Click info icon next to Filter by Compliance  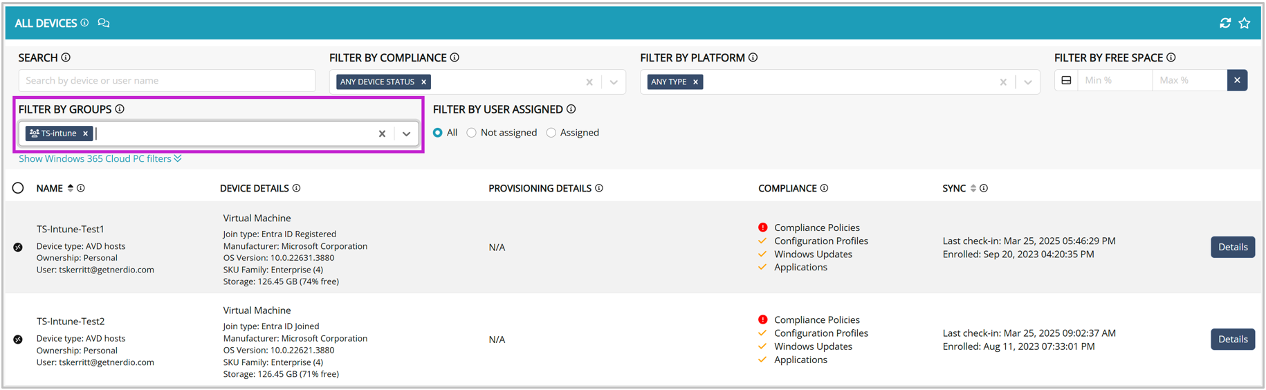coord(455,57)
